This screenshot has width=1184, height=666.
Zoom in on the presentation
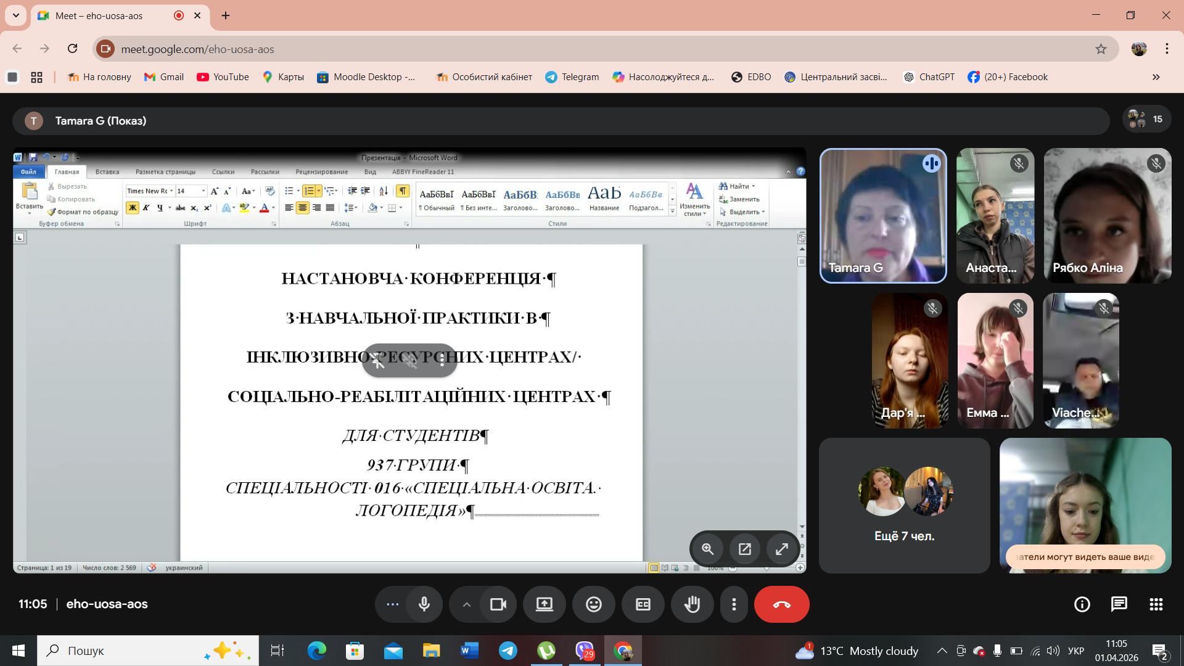707,549
